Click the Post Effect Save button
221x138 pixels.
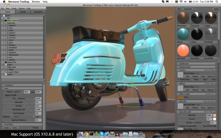pyautogui.click(x=15, y=128)
